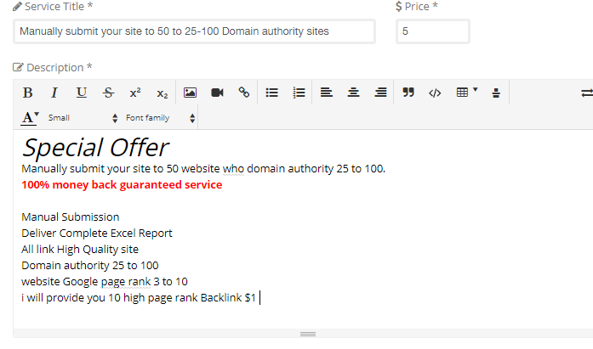Click the 'Domain authority 25 to 100' line

coord(90,265)
